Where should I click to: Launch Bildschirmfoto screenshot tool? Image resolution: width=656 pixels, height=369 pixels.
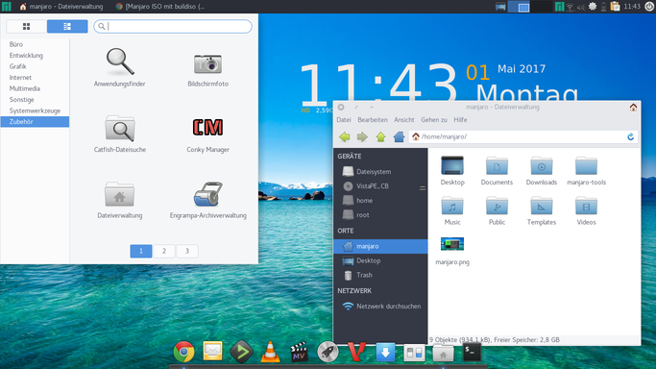coord(207,69)
